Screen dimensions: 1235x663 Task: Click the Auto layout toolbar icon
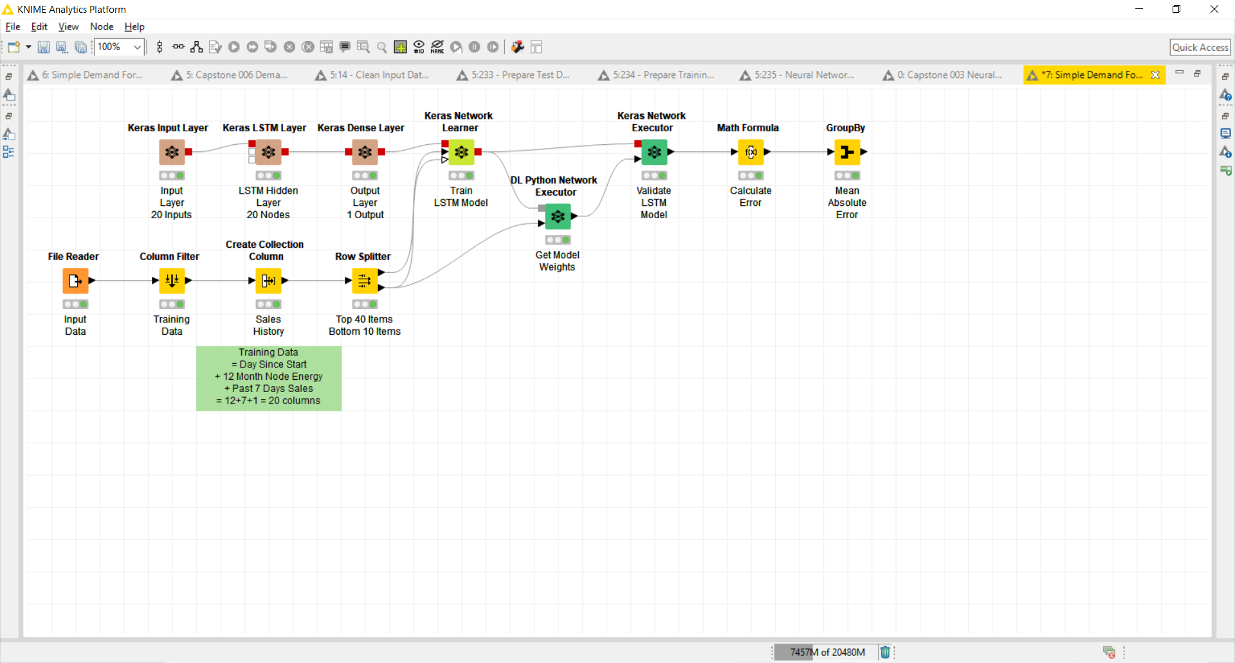(197, 47)
